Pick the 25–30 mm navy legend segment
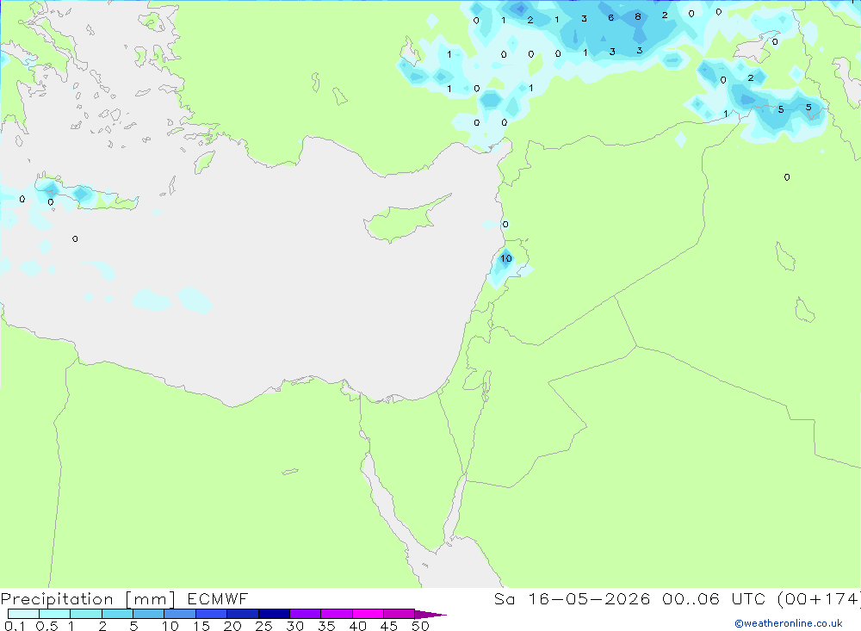 click(x=274, y=614)
